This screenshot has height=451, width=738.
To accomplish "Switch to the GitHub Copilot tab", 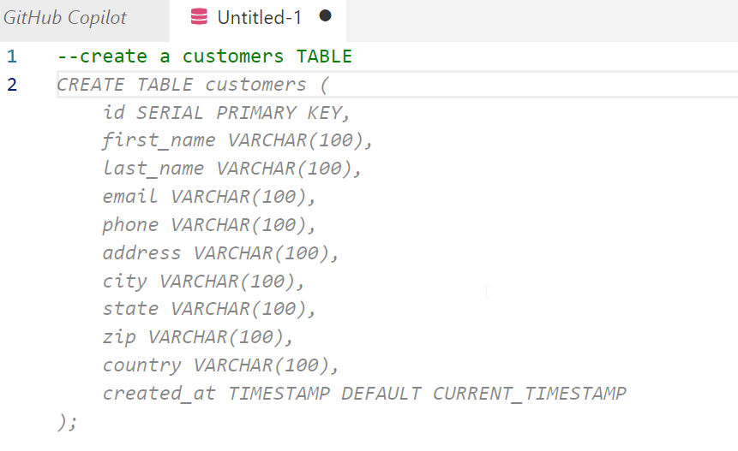I will tap(65, 17).
